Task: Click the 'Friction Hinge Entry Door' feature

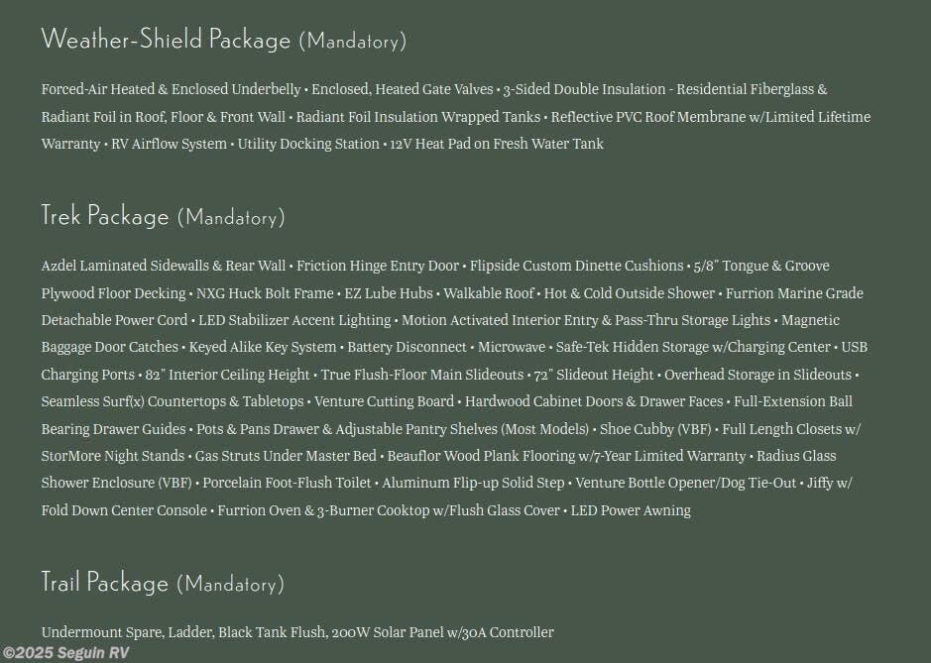Action: 378,266
